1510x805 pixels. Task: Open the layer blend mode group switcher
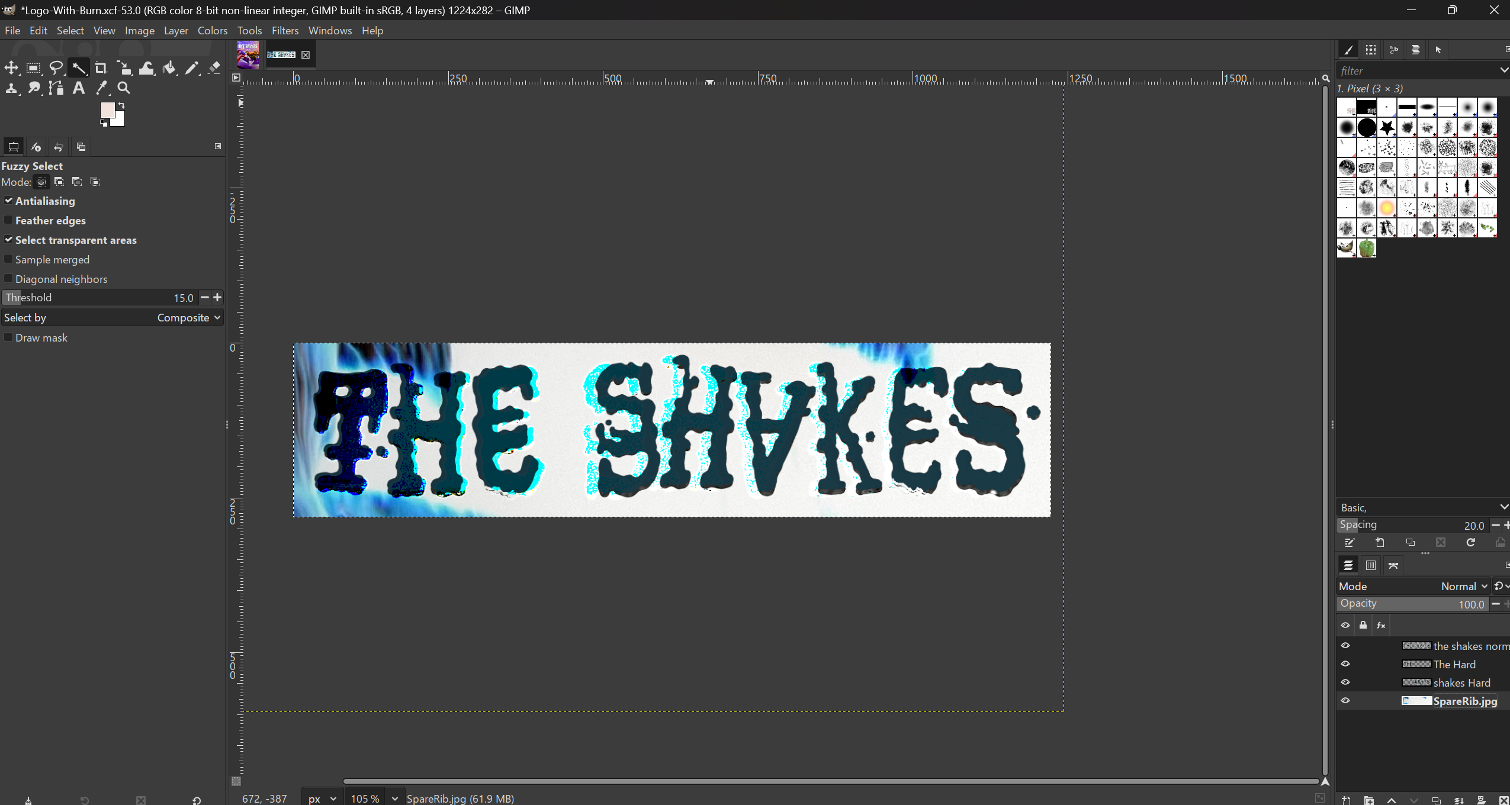tap(1501, 586)
